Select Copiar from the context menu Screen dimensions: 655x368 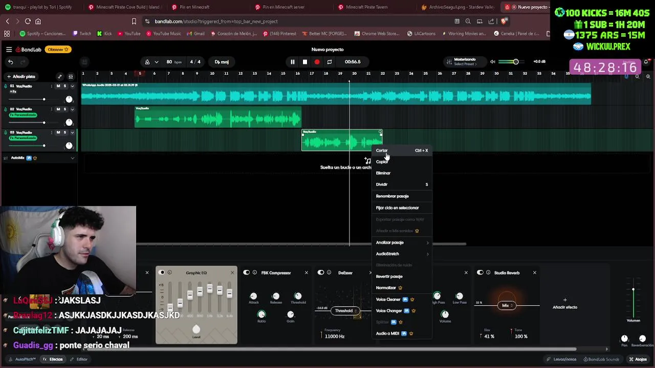pyautogui.click(x=402, y=162)
